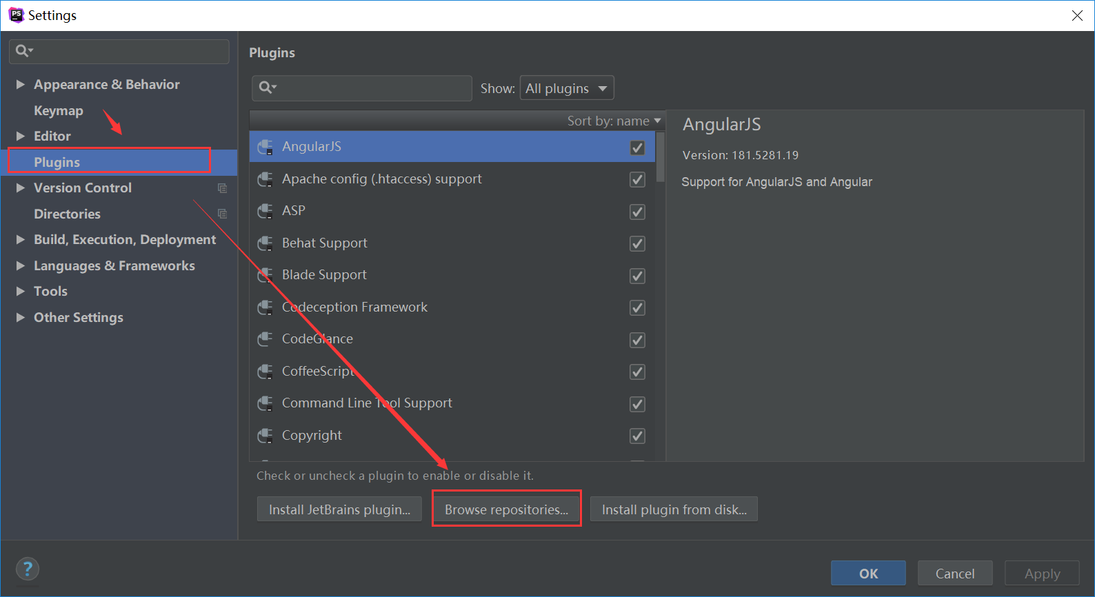Image resolution: width=1095 pixels, height=597 pixels.
Task: Select Keymap in the settings sidebar
Action: [59, 110]
